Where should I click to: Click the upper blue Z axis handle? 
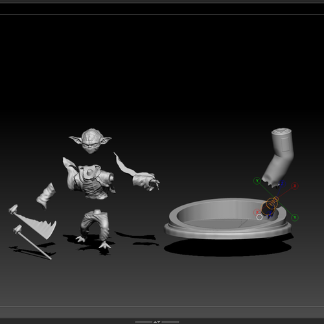click(x=283, y=184)
